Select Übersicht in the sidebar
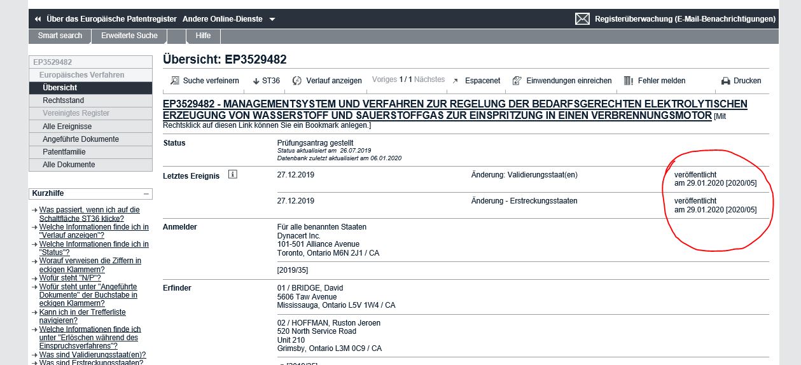The height and width of the screenshot is (365, 801). pos(91,88)
